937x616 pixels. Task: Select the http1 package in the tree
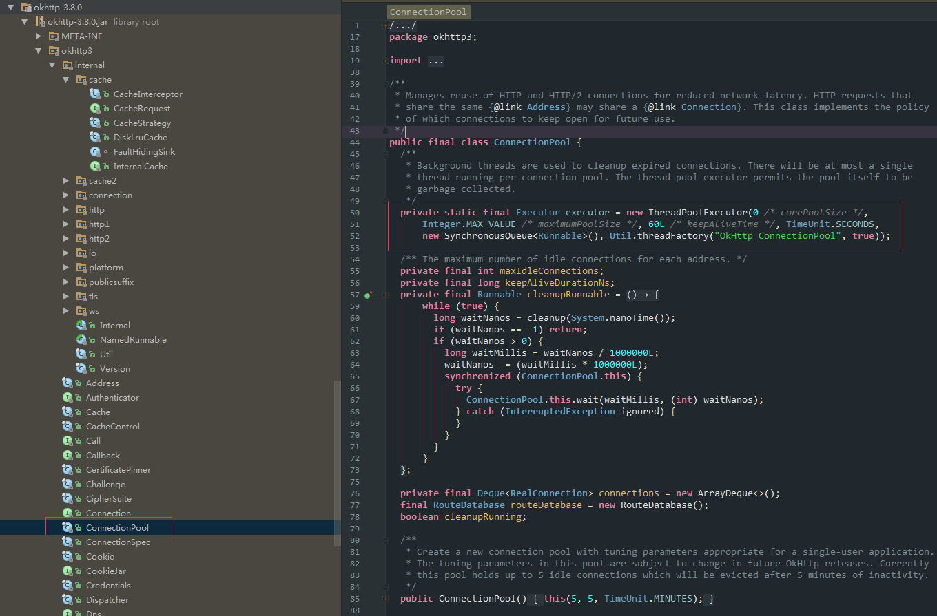pyautogui.click(x=99, y=224)
